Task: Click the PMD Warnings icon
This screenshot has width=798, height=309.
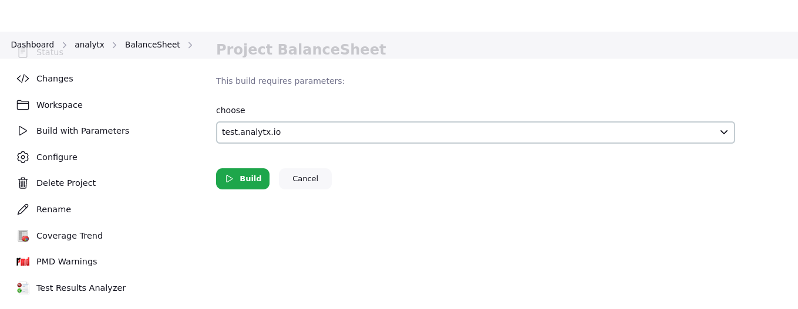Action: click(x=23, y=262)
